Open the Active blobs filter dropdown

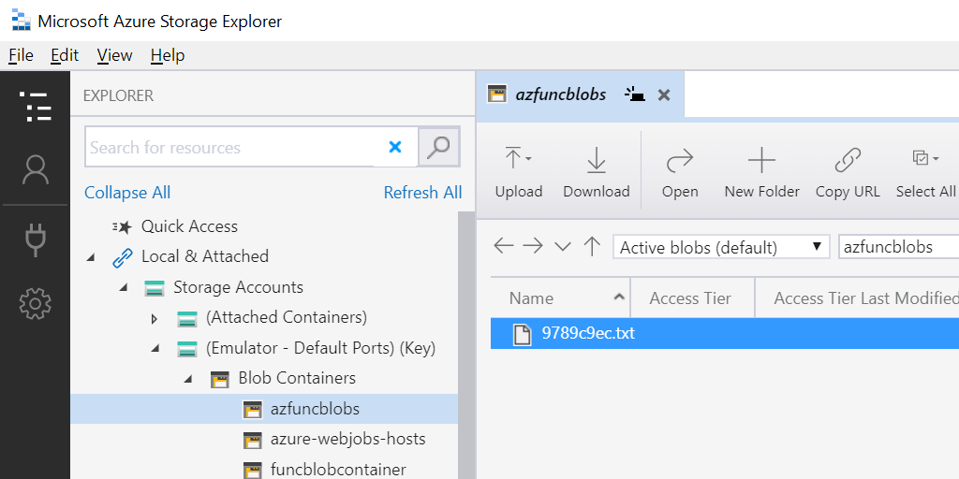point(721,247)
